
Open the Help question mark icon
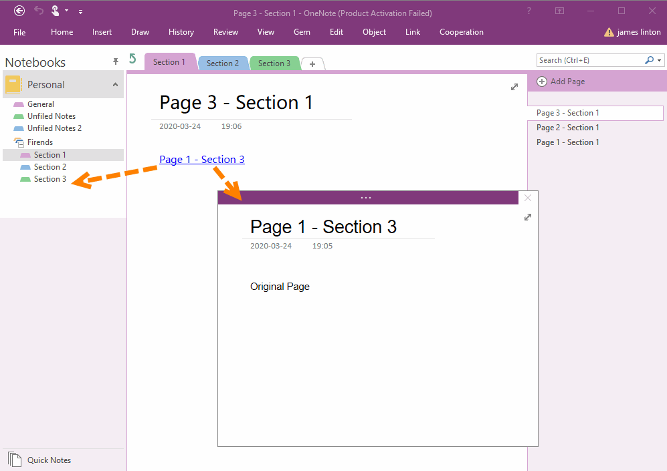[x=529, y=11]
